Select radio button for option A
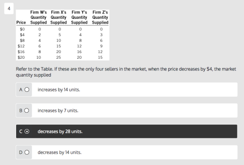This screenshot has height=165, width=244. [27, 90]
